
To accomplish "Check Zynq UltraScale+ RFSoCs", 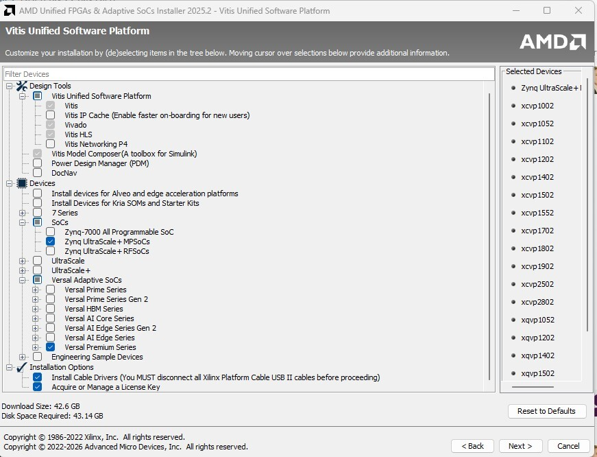I will click(50, 250).
